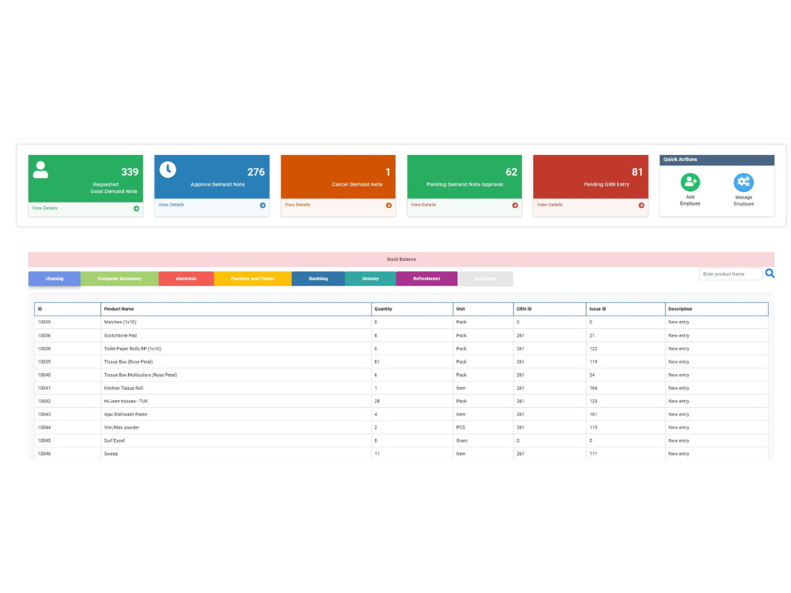The height and width of the screenshot is (593, 791).
Task: Select Toilet Paper Rolls RP (1x10)
Action: 132,349
